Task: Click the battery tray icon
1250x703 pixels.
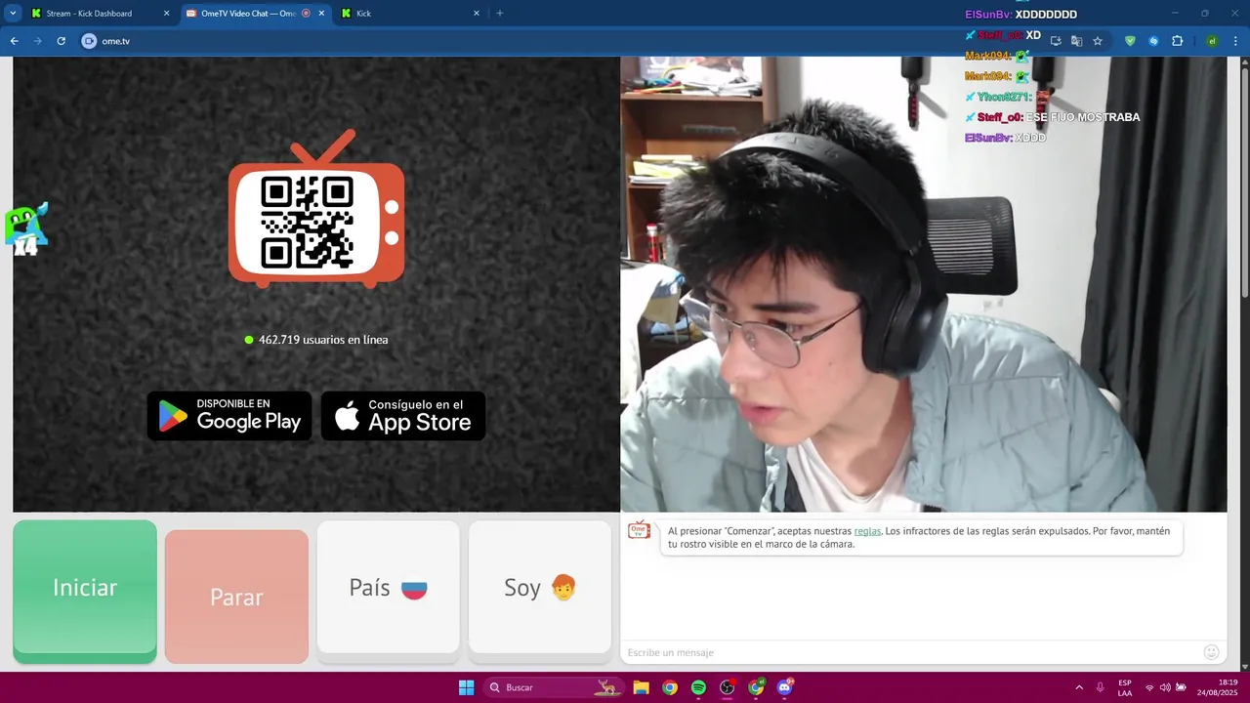Action: click(1181, 687)
